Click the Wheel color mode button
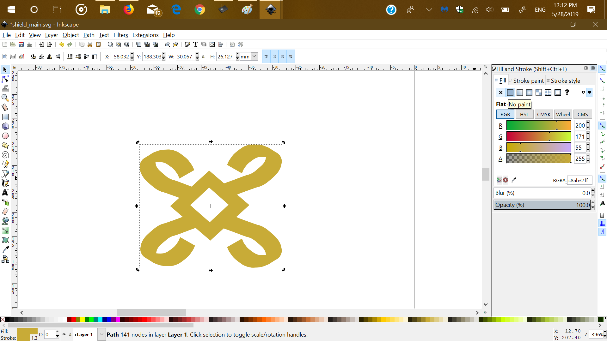 [x=563, y=114]
